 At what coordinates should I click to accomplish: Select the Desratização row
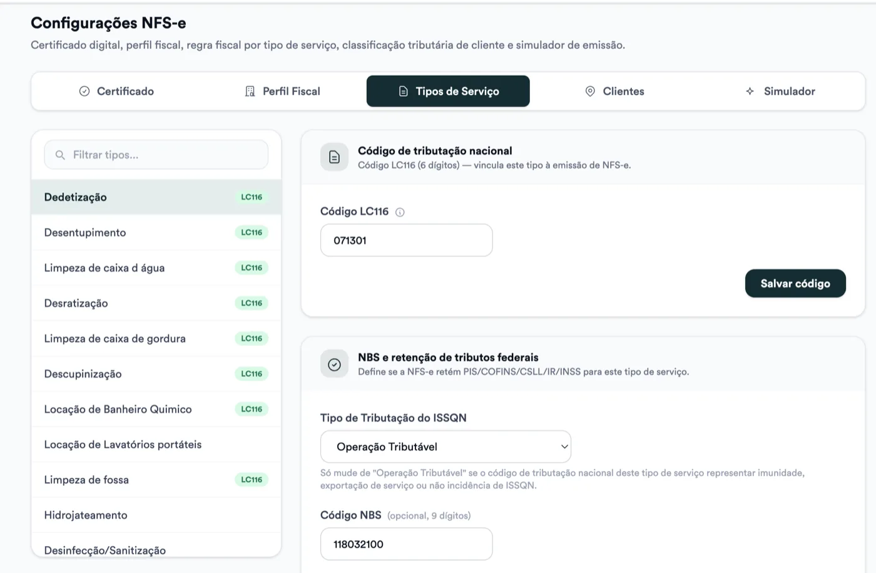pyautogui.click(x=156, y=303)
